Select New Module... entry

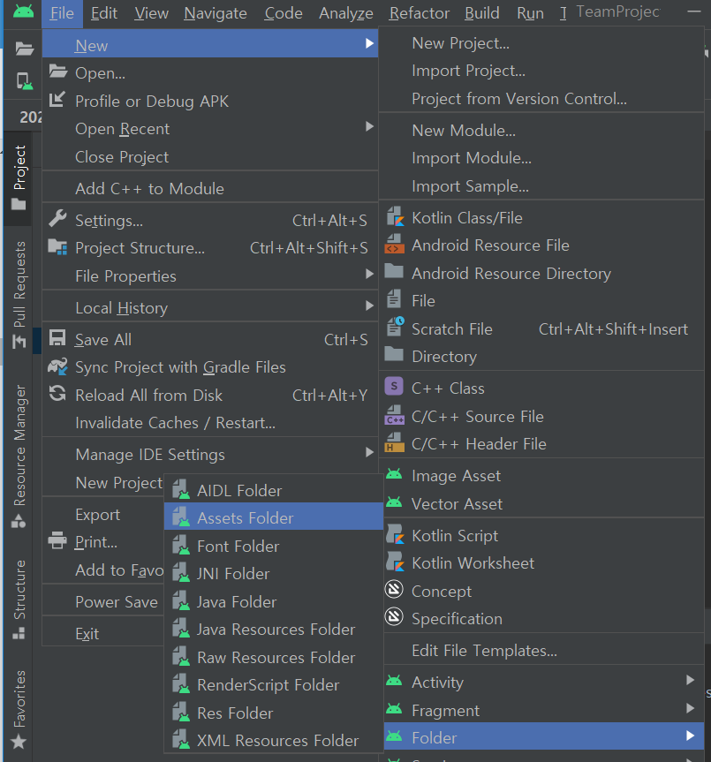coord(541,131)
